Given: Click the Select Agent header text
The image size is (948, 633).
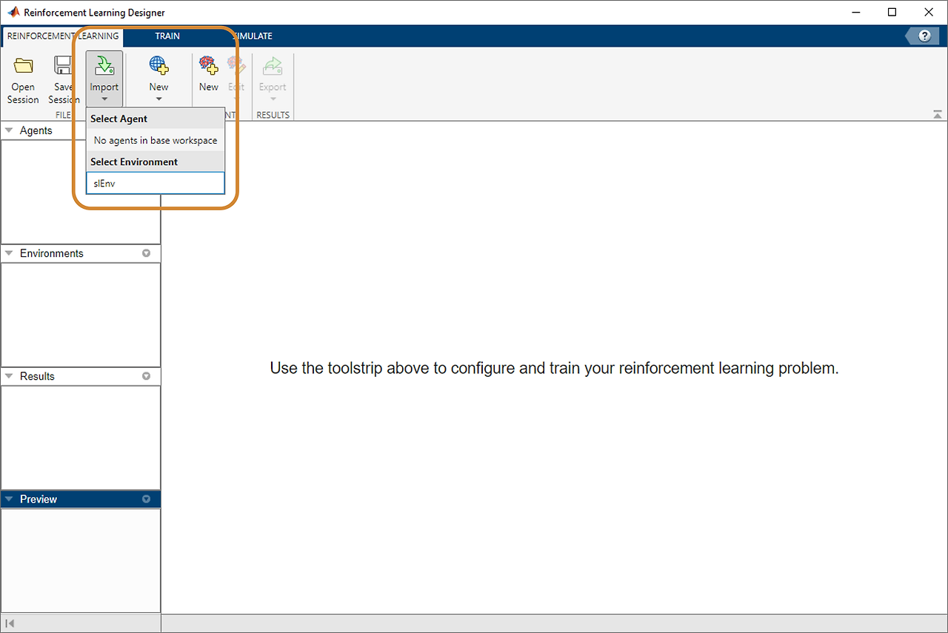Looking at the screenshot, I should click(x=118, y=118).
